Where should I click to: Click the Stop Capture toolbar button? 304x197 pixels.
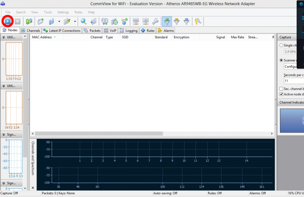coord(17,21)
